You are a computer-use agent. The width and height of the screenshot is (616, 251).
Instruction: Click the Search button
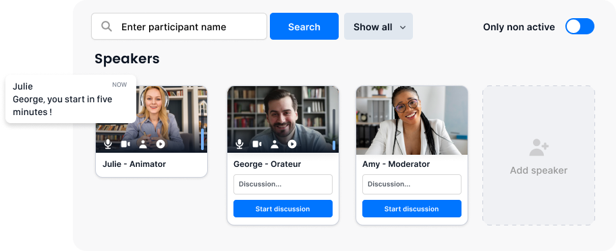304,26
